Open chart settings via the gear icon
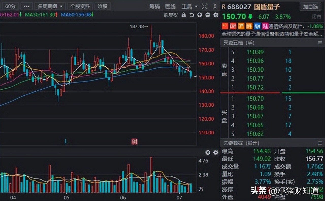This screenshot has width=325, height=201. pos(215,15)
